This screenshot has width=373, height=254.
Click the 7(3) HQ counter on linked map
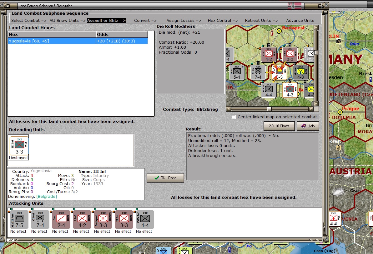click(309, 55)
